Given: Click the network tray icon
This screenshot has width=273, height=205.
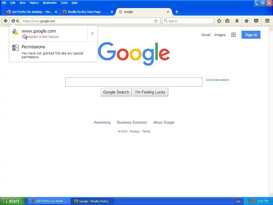Looking at the screenshot, I should pyautogui.click(x=248, y=201).
